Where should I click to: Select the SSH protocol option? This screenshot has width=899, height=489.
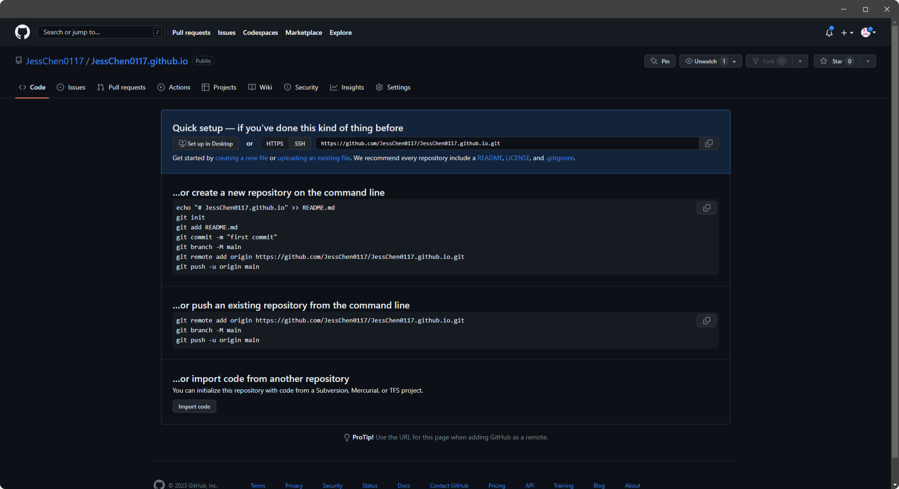tap(300, 144)
